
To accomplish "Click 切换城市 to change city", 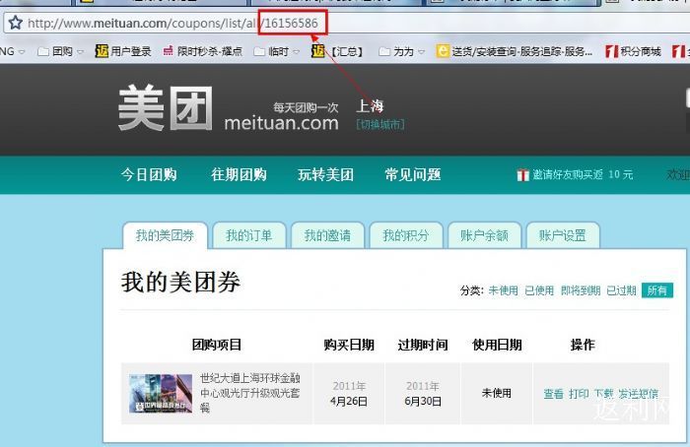I will point(380,124).
